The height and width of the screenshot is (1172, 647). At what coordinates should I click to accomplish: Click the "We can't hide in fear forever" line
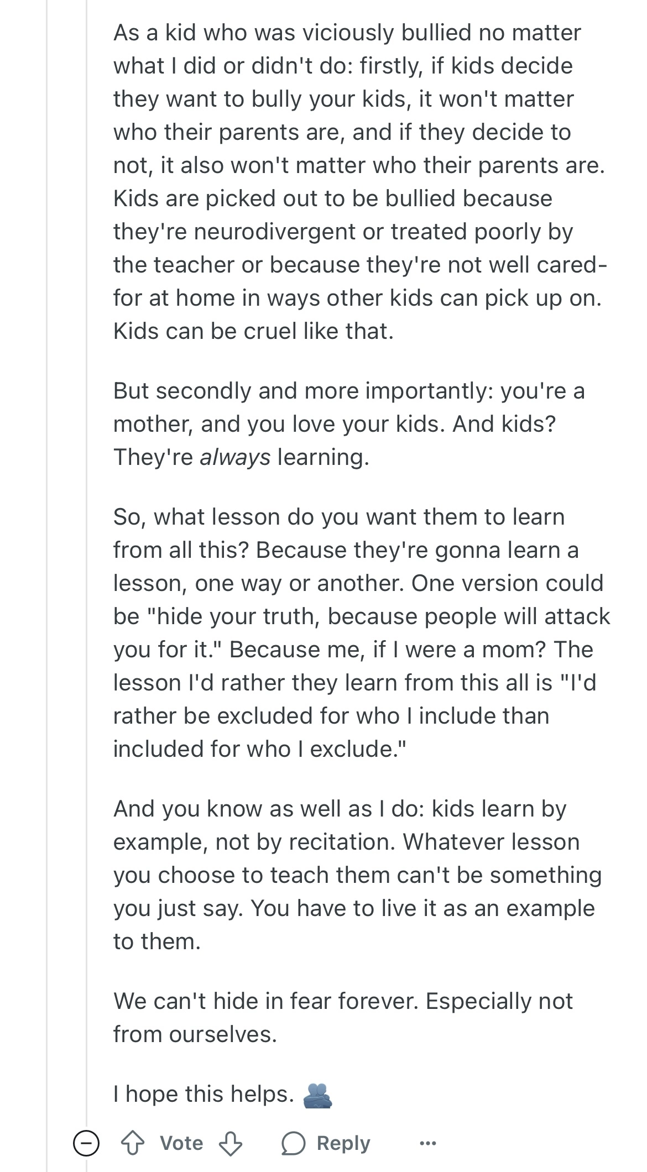[x=343, y=1001]
